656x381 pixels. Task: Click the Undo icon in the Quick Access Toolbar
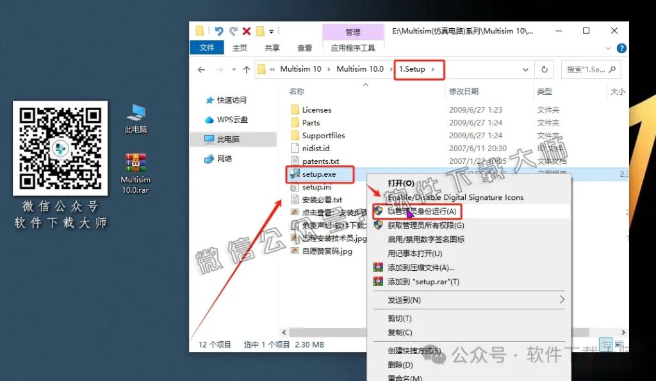(x=220, y=30)
